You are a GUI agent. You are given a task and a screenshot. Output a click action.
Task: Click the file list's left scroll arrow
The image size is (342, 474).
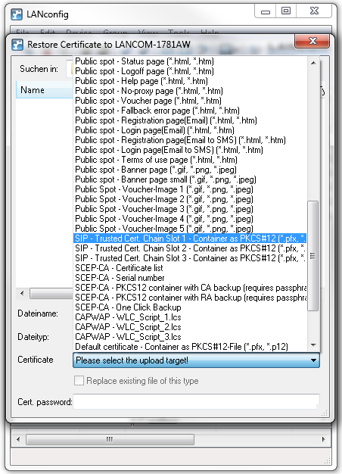coord(22,293)
